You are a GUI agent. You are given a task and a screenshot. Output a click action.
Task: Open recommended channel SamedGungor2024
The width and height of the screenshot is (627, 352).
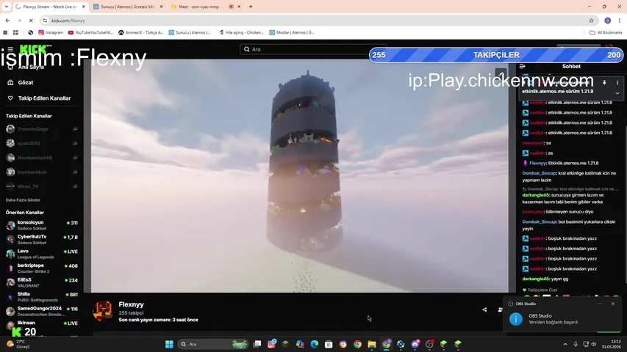[42, 311]
